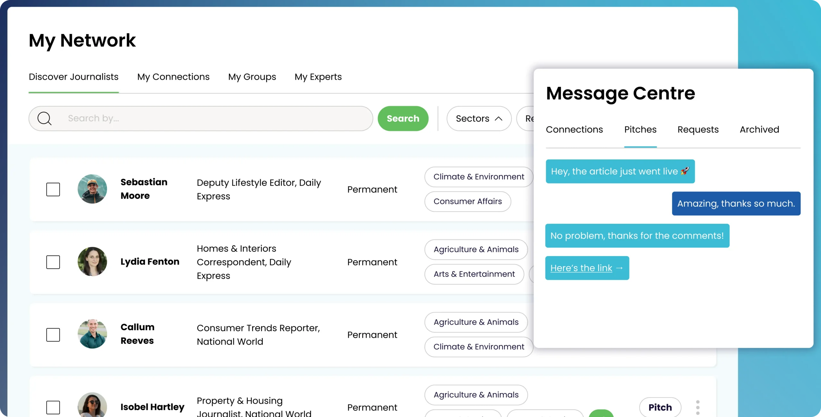This screenshot has height=417, width=821.
Task: Click the magnifying glass search icon
Action: click(44, 118)
